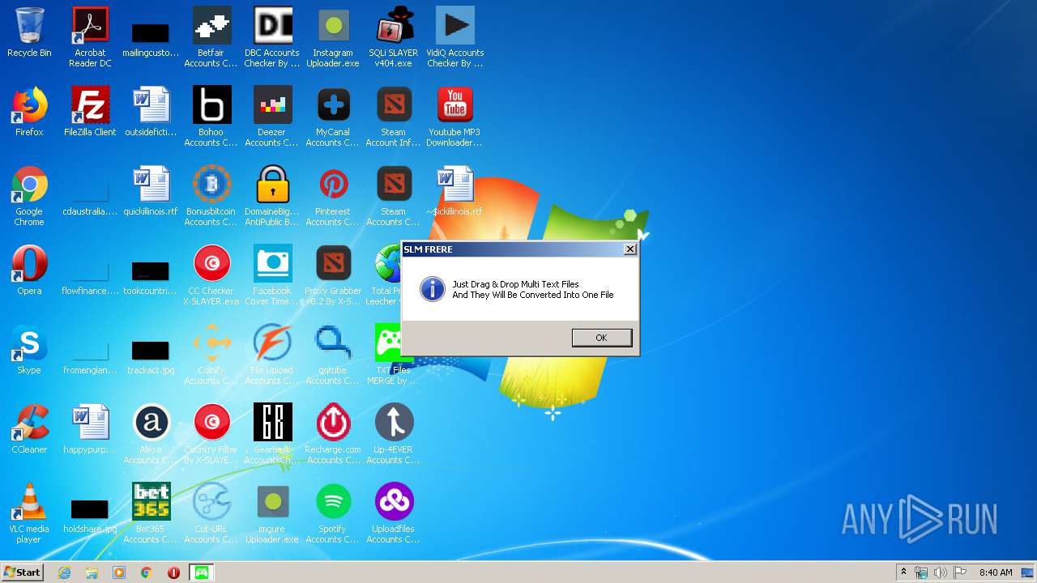
Task: Open Windows Explorer from taskbar
Action: [x=92, y=572]
